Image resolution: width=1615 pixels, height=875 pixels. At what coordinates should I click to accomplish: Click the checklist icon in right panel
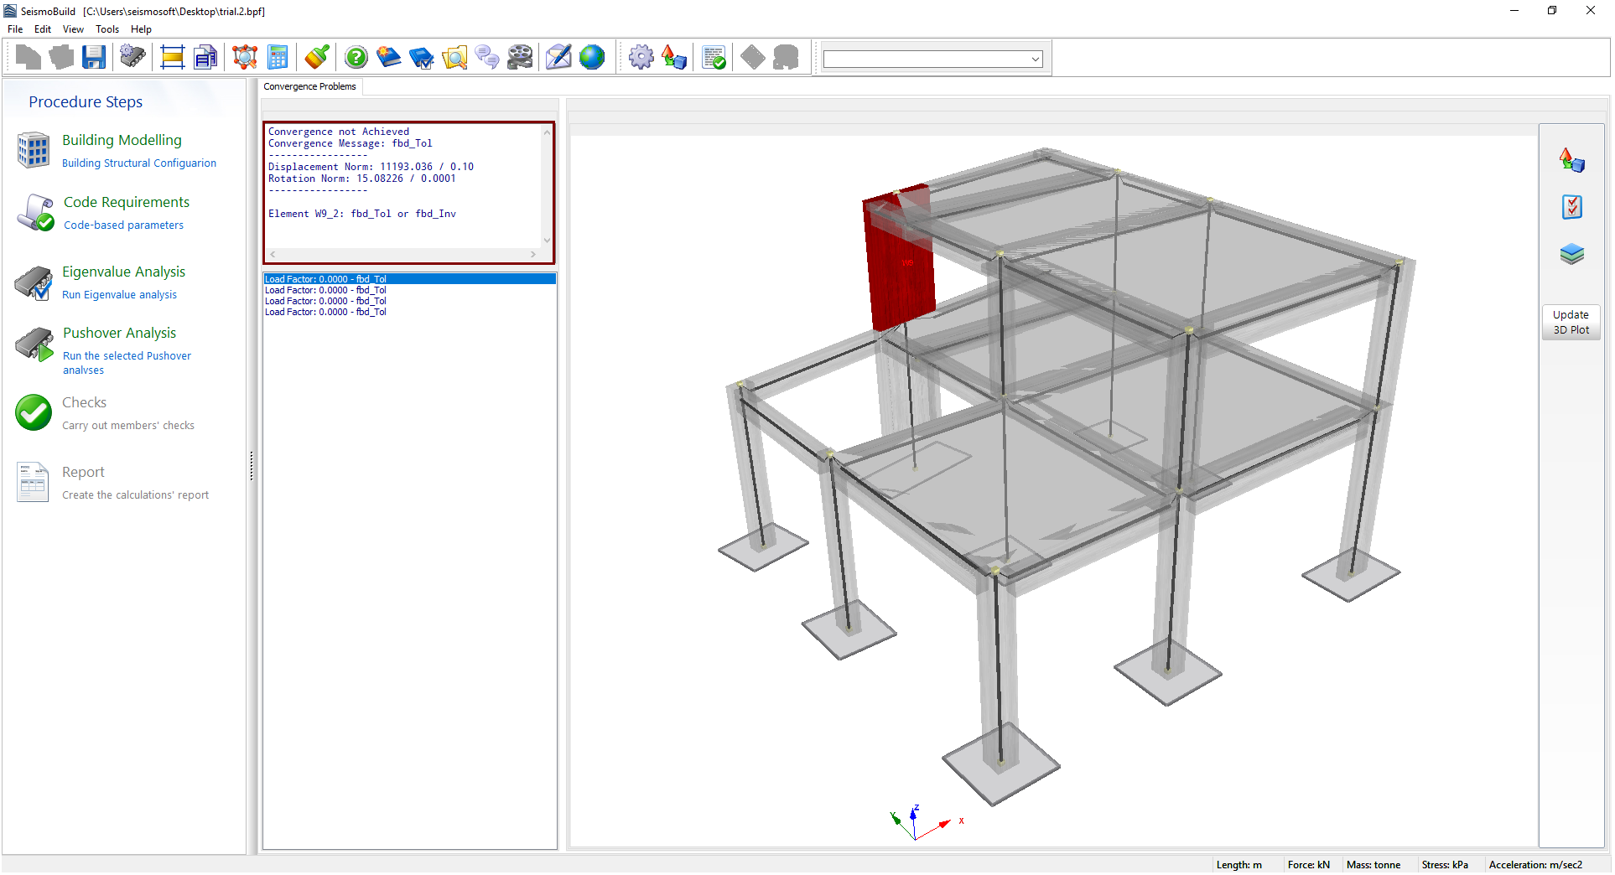pos(1571,207)
